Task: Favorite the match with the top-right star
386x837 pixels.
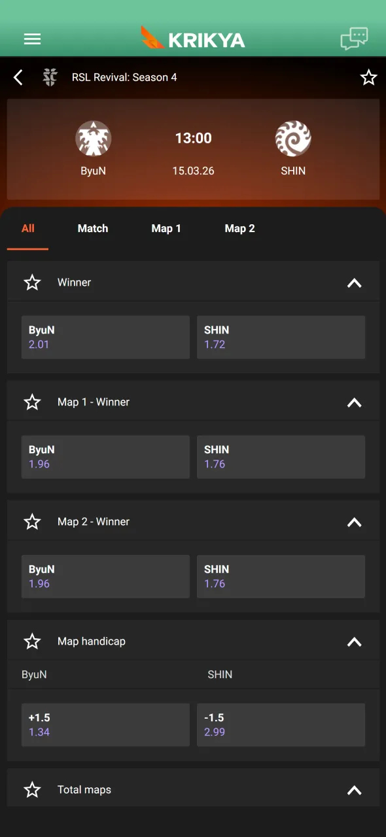Action: click(368, 77)
